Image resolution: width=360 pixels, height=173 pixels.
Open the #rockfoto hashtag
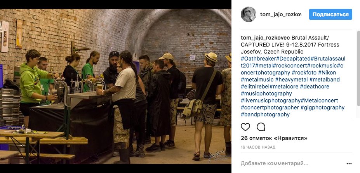(304, 73)
